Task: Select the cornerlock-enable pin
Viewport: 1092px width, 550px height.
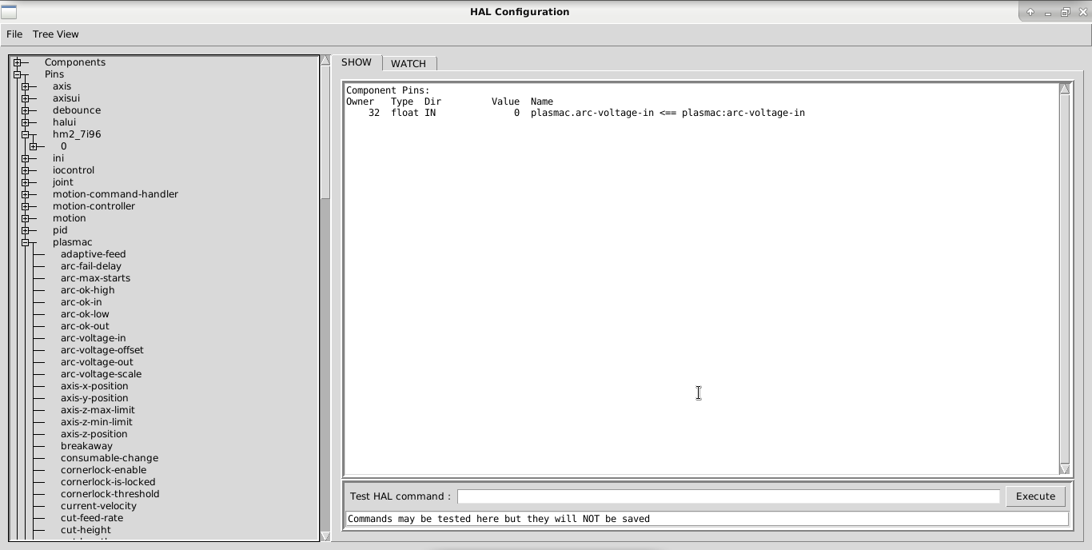Action: point(103,470)
